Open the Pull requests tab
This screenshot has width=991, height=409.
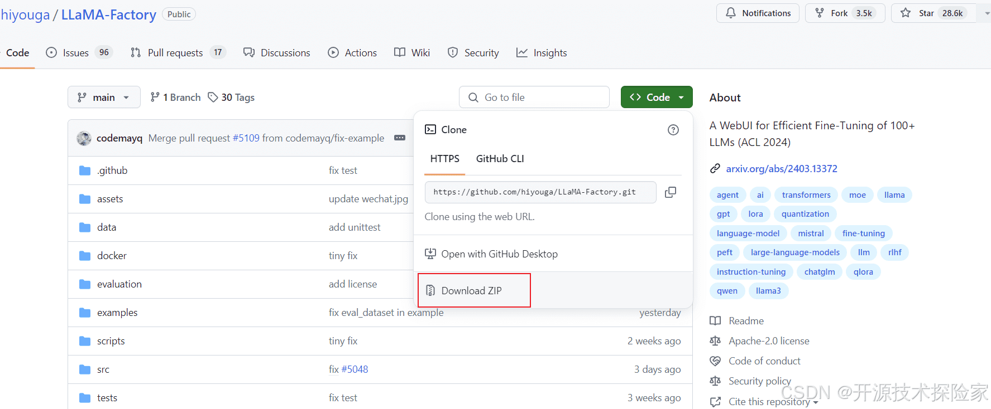pyautogui.click(x=178, y=52)
